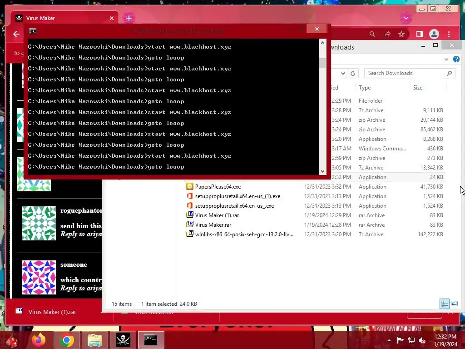Select the winlibs-x86_64 7z archive
Image resolution: width=465 pixels, height=349 pixels.
[244, 234]
